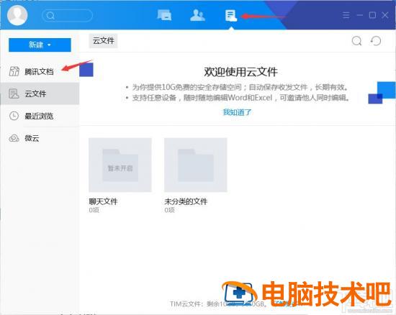Select 云文件 in the sidebar
Image resolution: width=396 pixels, height=315 pixels.
pyautogui.click(x=40, y=93)
